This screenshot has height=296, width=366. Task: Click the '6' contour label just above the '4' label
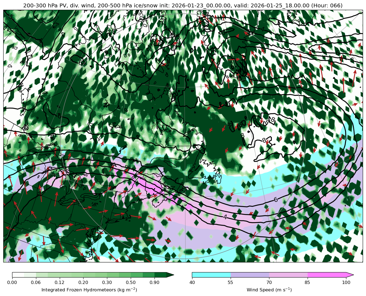276,200
